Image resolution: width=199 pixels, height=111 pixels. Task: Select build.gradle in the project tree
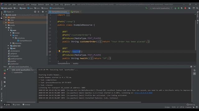(x=13, y=56)
